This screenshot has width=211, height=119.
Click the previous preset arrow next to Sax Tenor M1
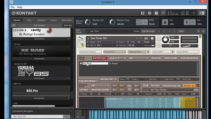coord(137,38)
